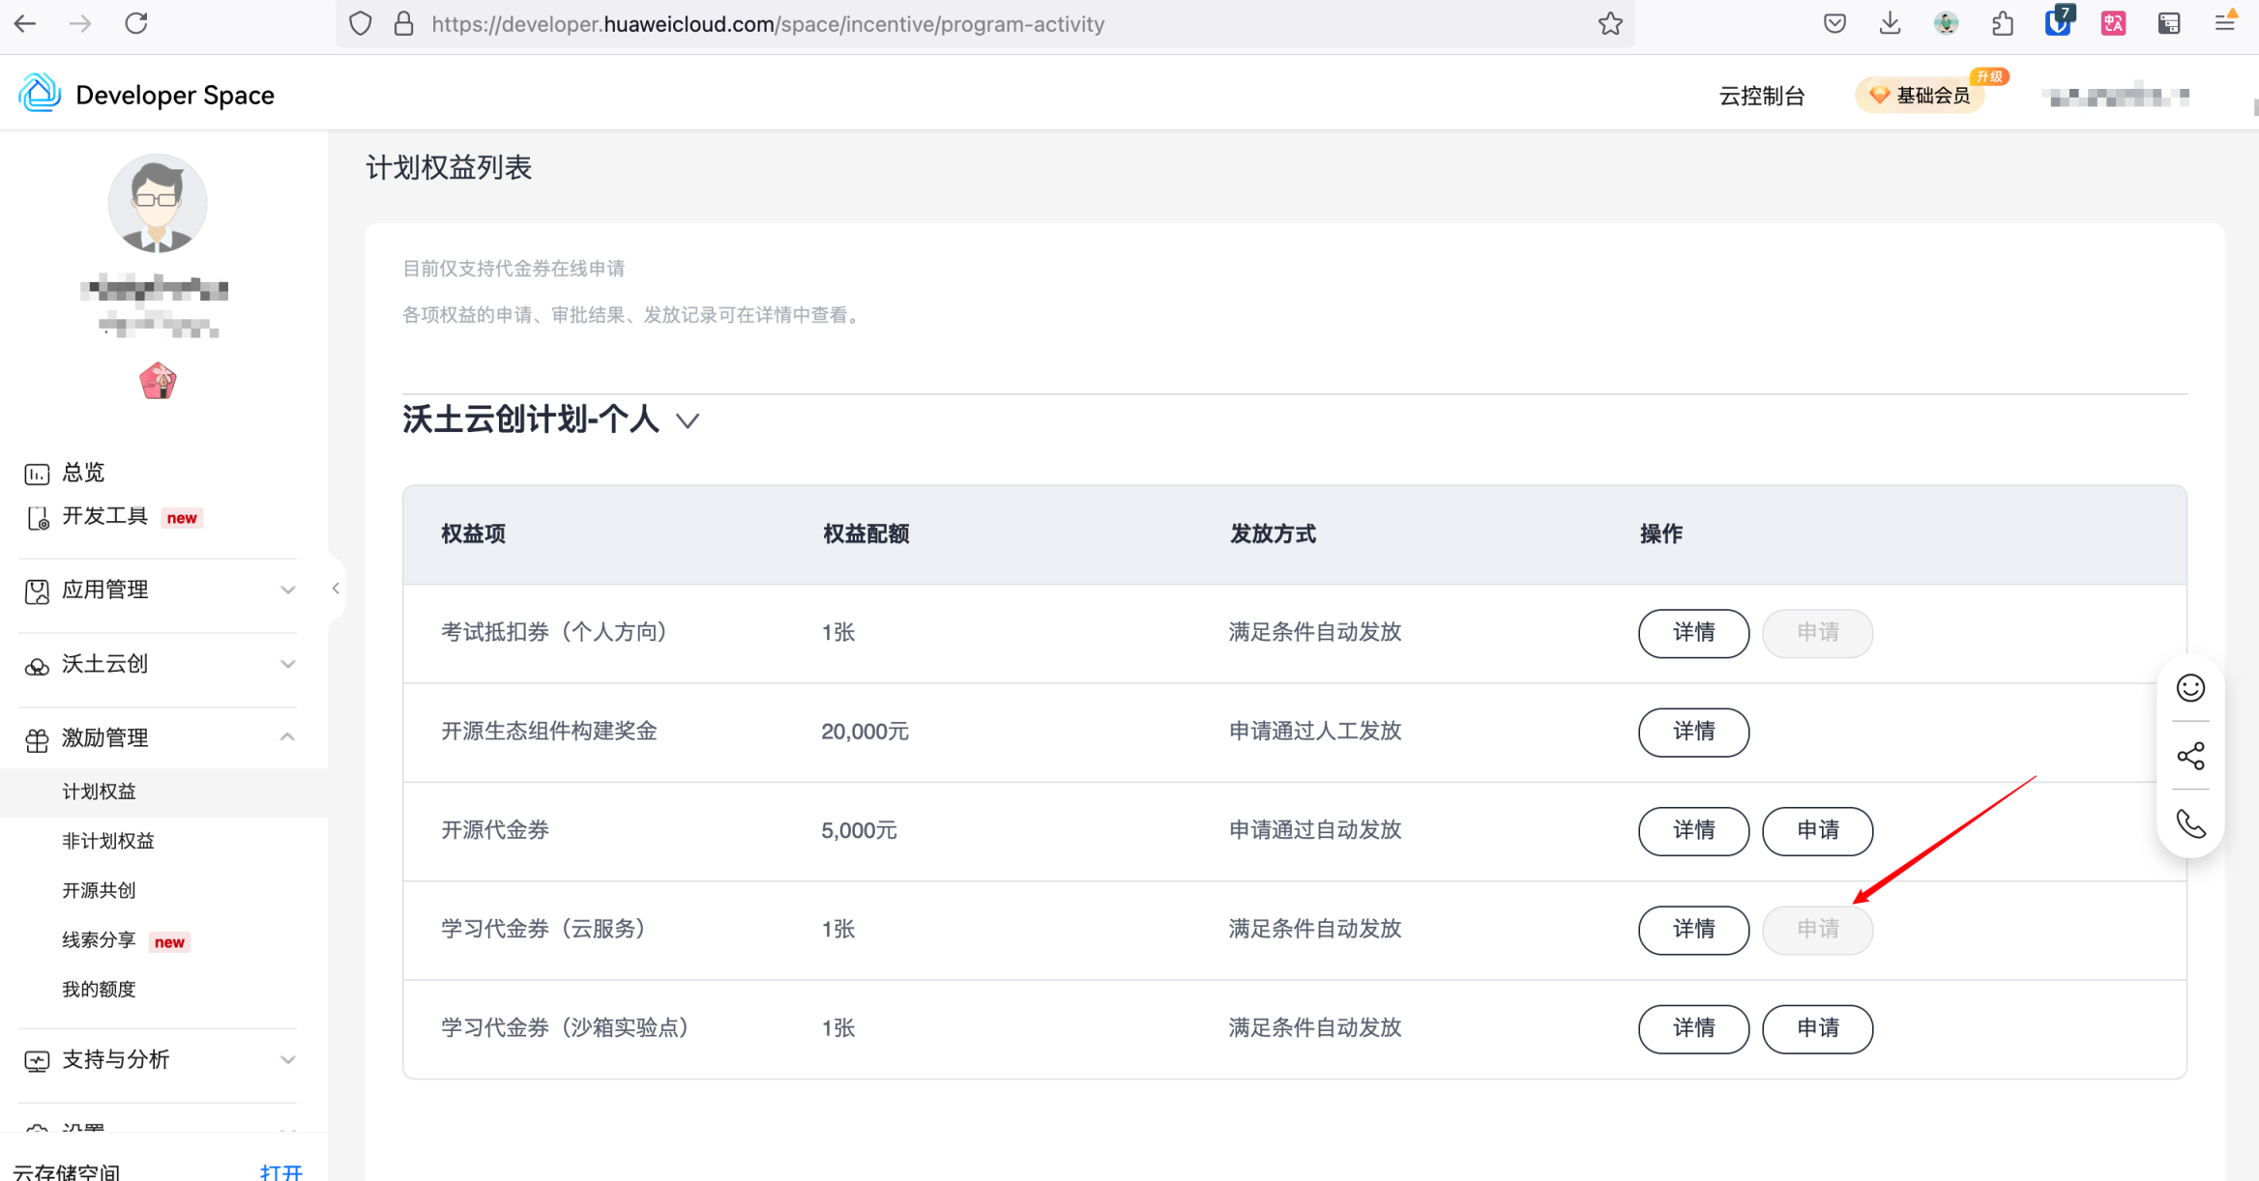The height and width of the screenshot is (1181, 2259).
Task: Open the extensions puzzle icon
Action: click(x=2002, y=24)
